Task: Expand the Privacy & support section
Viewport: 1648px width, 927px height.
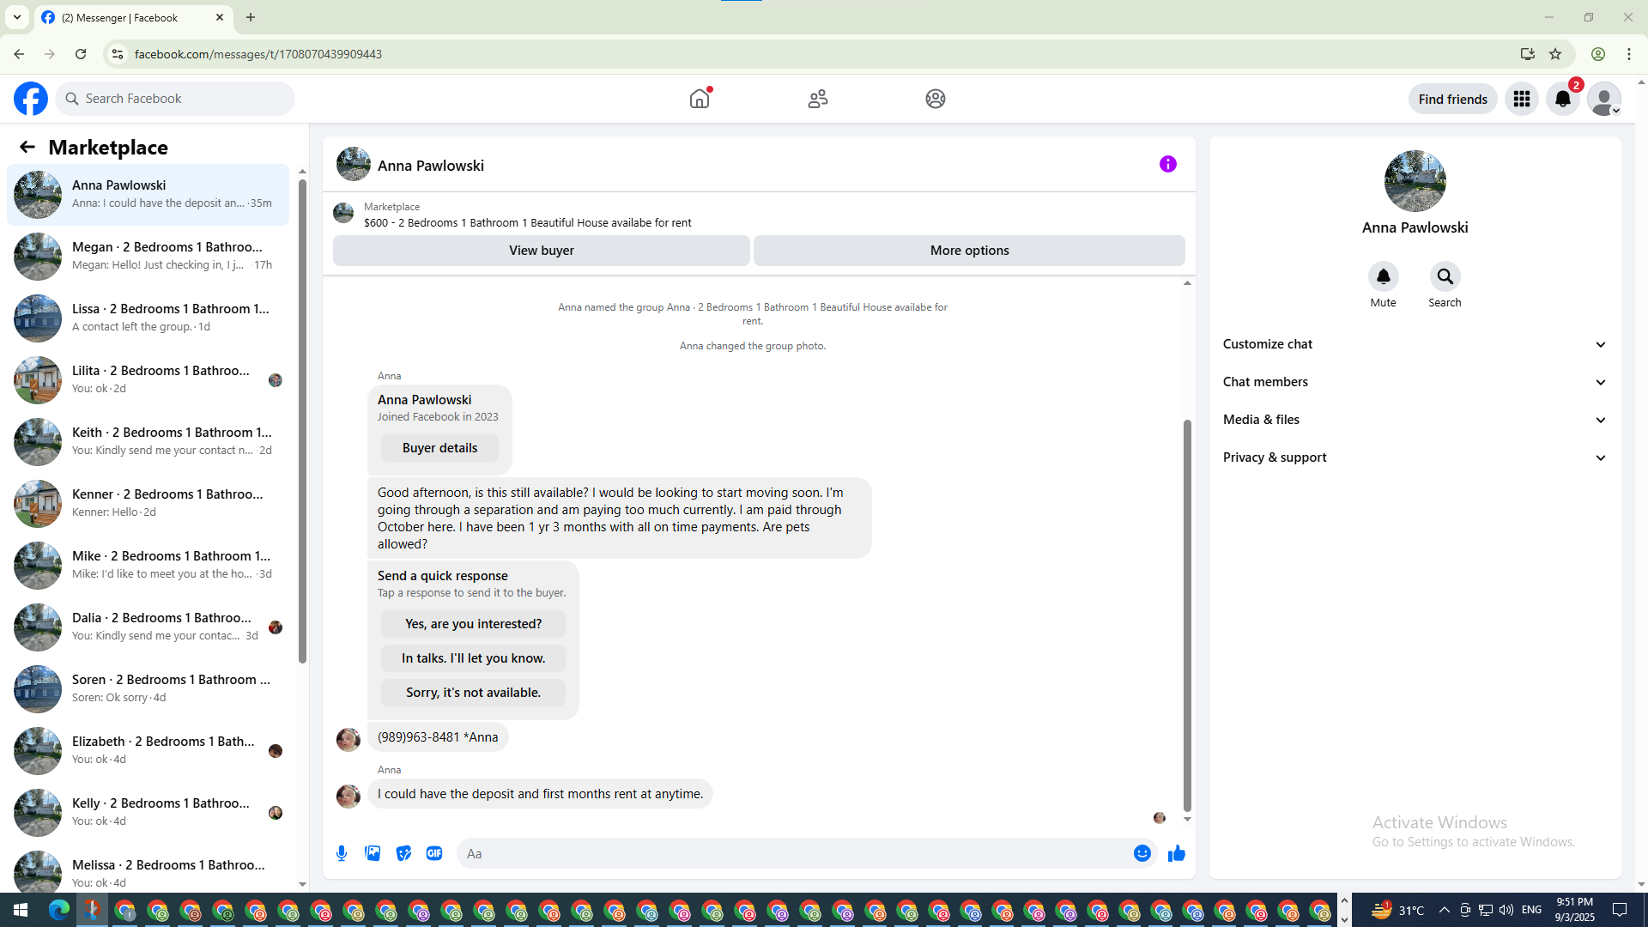Action: pyautogui.click(x=1415, y=457)
